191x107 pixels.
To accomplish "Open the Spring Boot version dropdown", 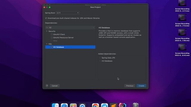I will pos(68,13).
